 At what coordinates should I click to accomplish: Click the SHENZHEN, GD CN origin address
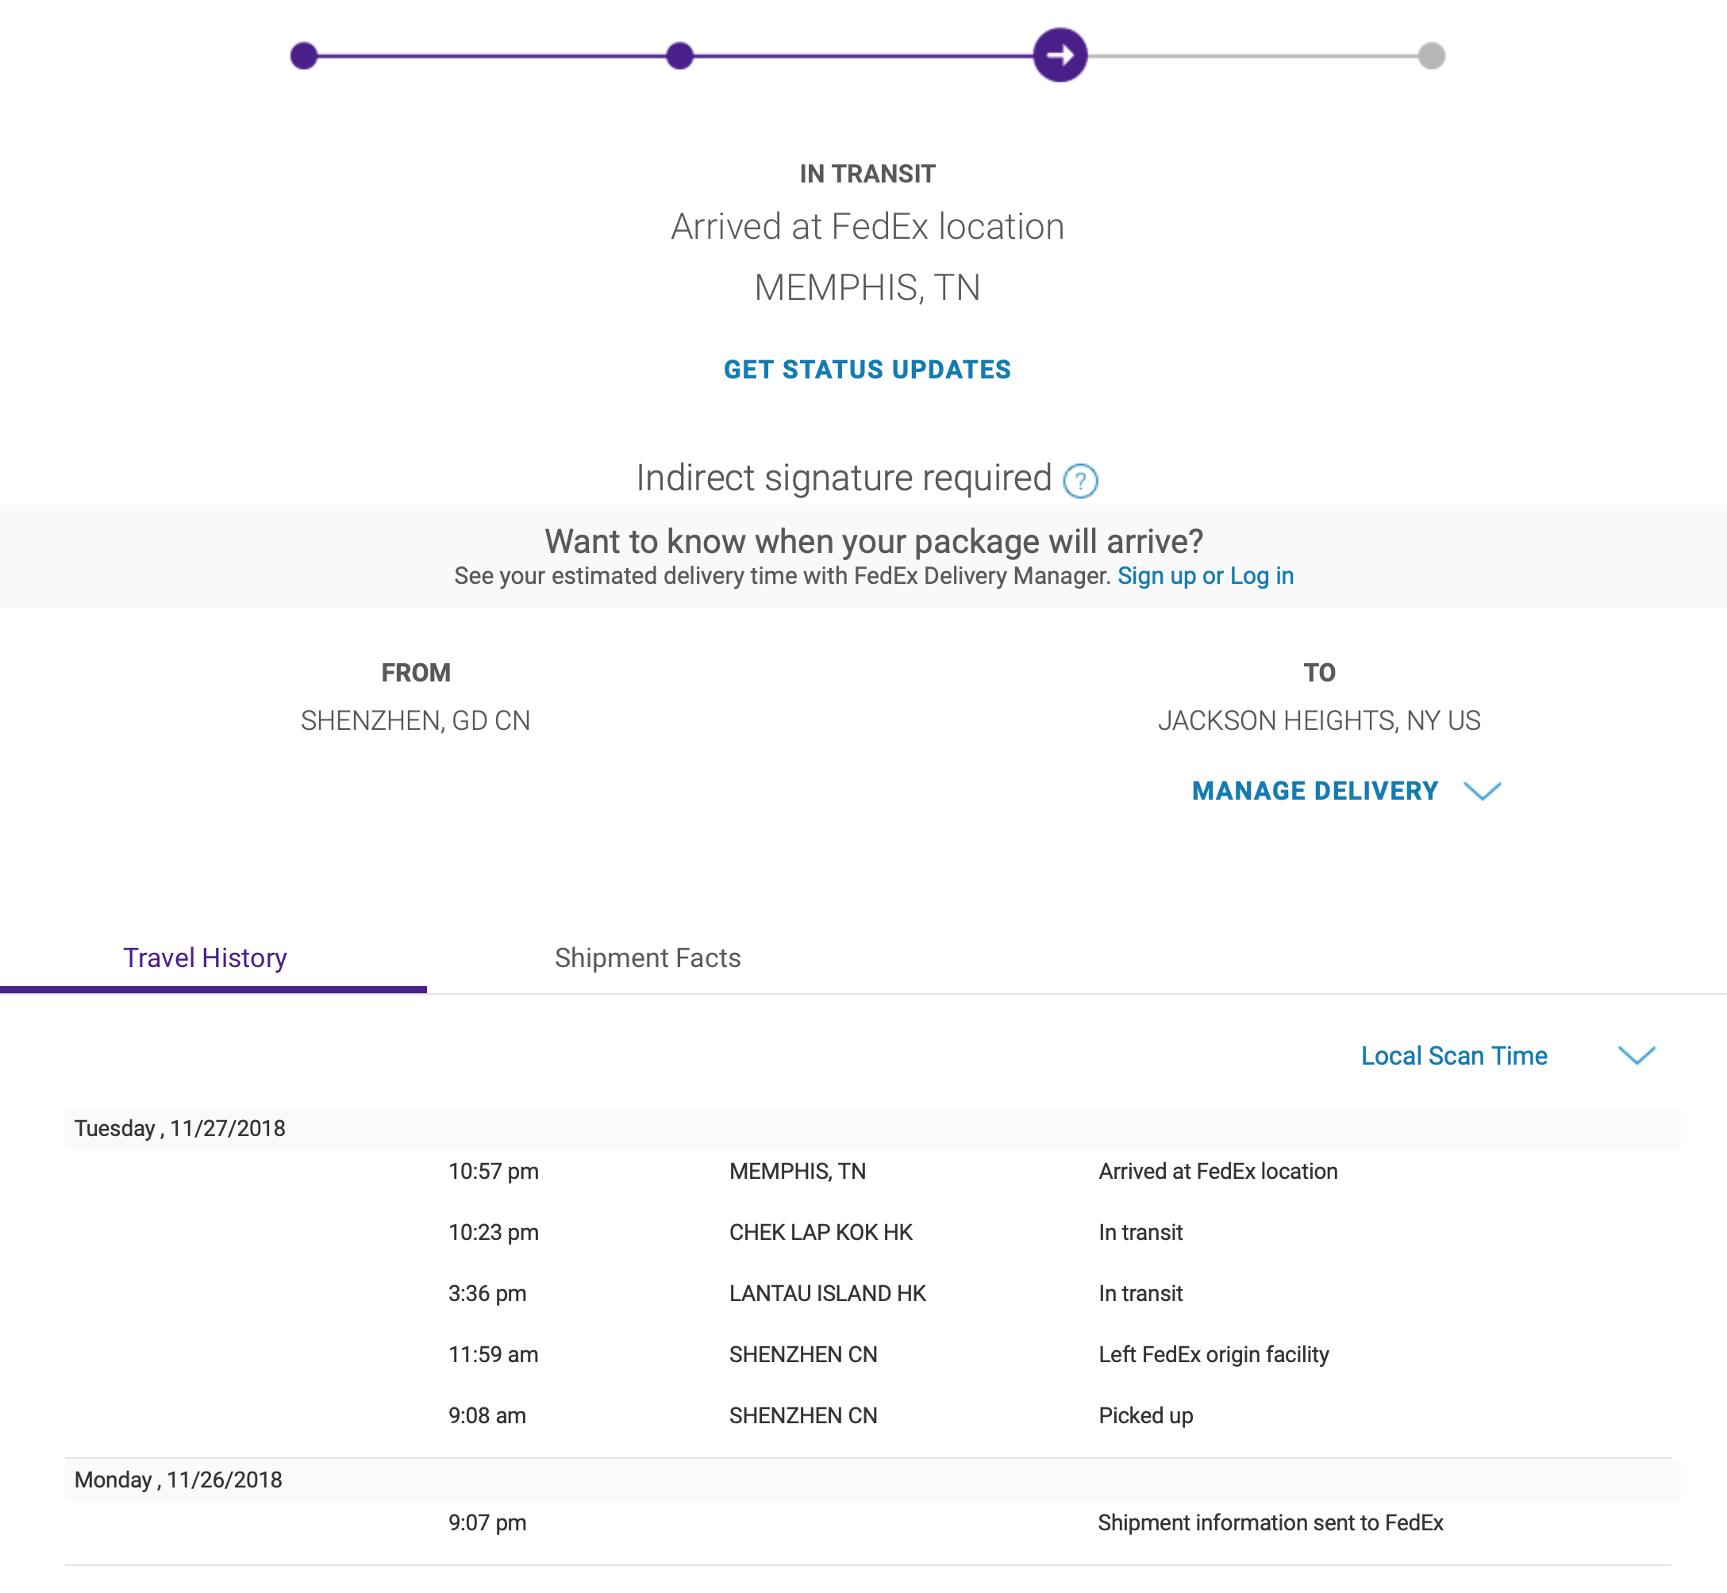coord(416,720)
